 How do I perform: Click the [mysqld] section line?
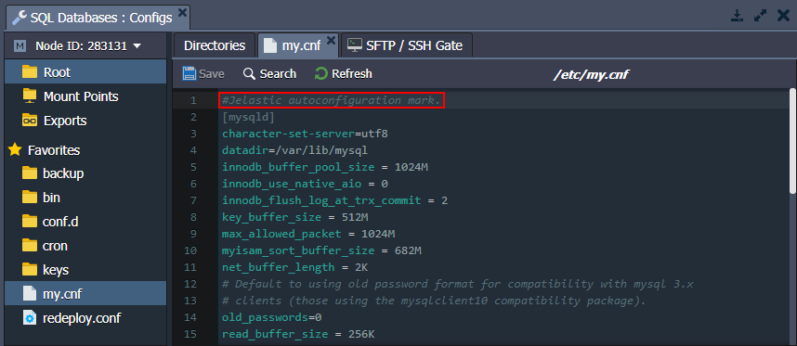[x=248, y=117]
